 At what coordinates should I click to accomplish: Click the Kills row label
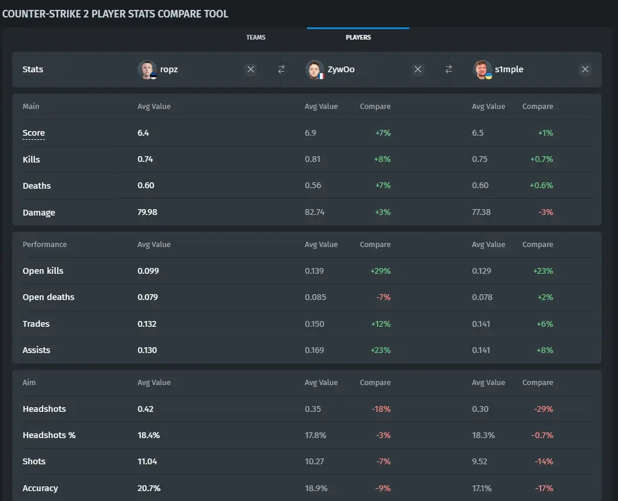click(x=31, y=159)
